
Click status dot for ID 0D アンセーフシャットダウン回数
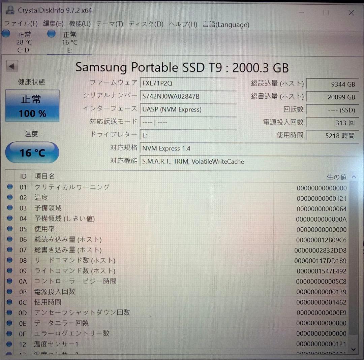9,312
